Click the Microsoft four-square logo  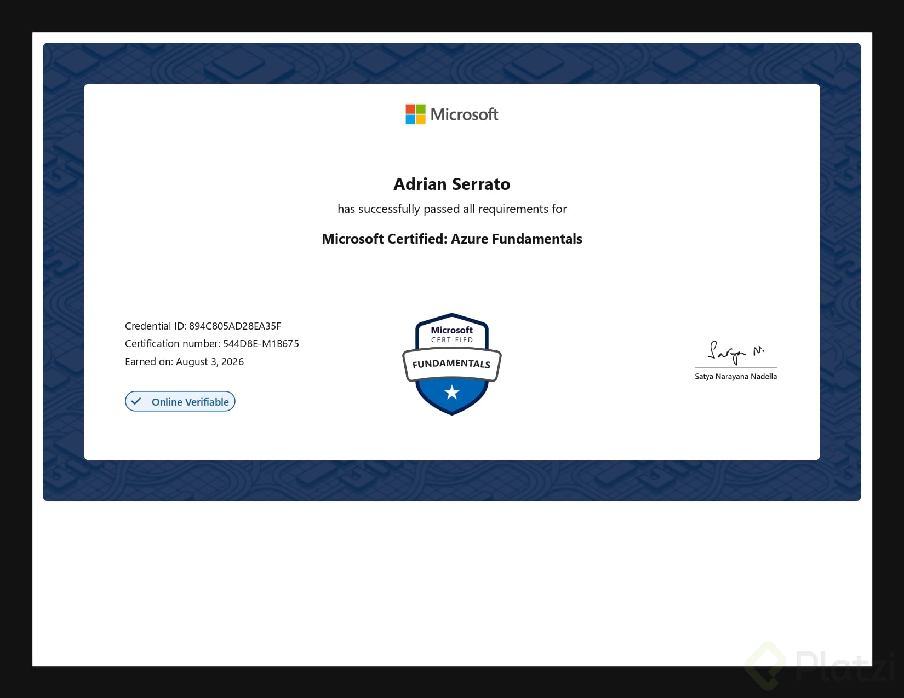click(x=415, y=114)
